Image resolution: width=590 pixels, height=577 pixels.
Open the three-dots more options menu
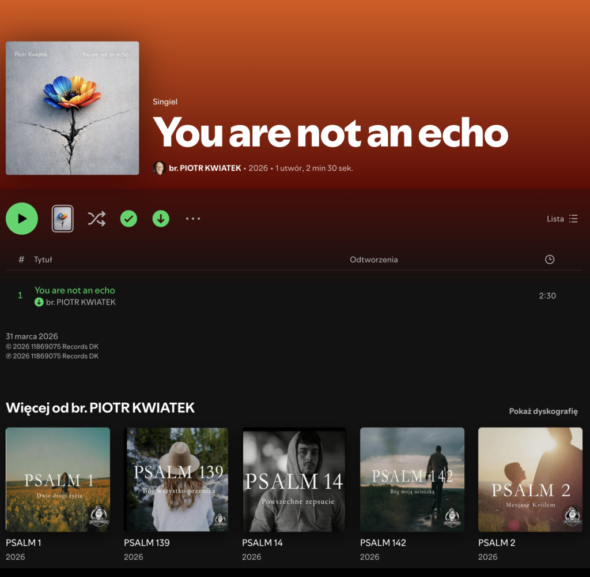coord(193,219)
